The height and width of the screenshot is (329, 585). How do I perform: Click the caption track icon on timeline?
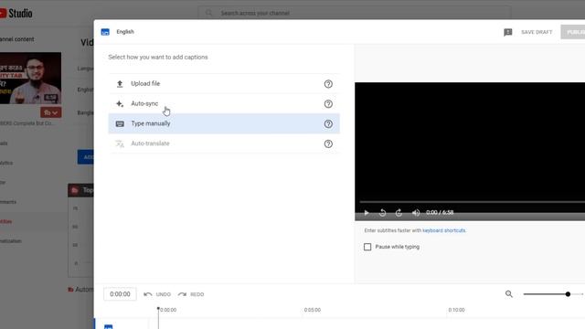click(x=108, y=327)
